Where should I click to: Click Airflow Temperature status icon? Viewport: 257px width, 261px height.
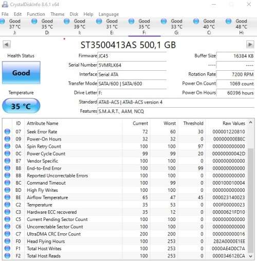7,197
